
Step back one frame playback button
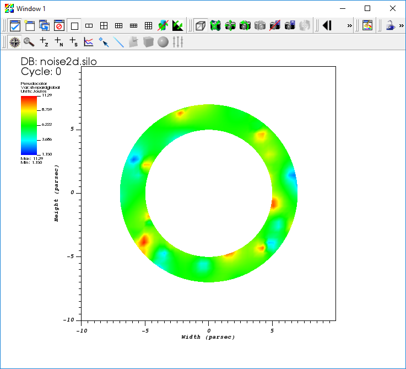pyautogui.click(x=327, y=26)
